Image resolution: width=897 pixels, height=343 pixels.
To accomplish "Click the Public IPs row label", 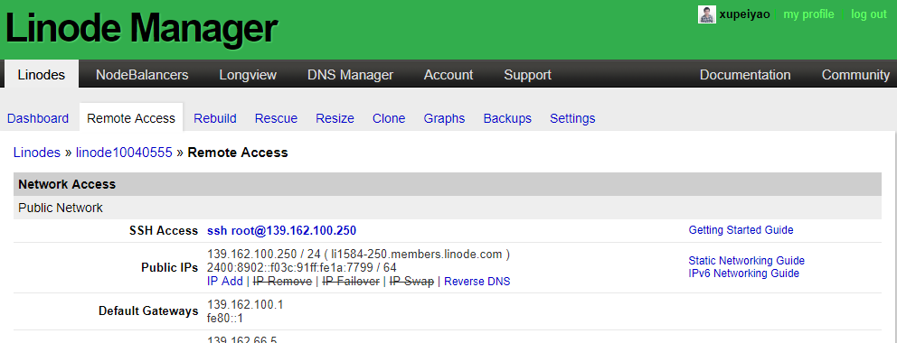I will click(x=169, y=268).
